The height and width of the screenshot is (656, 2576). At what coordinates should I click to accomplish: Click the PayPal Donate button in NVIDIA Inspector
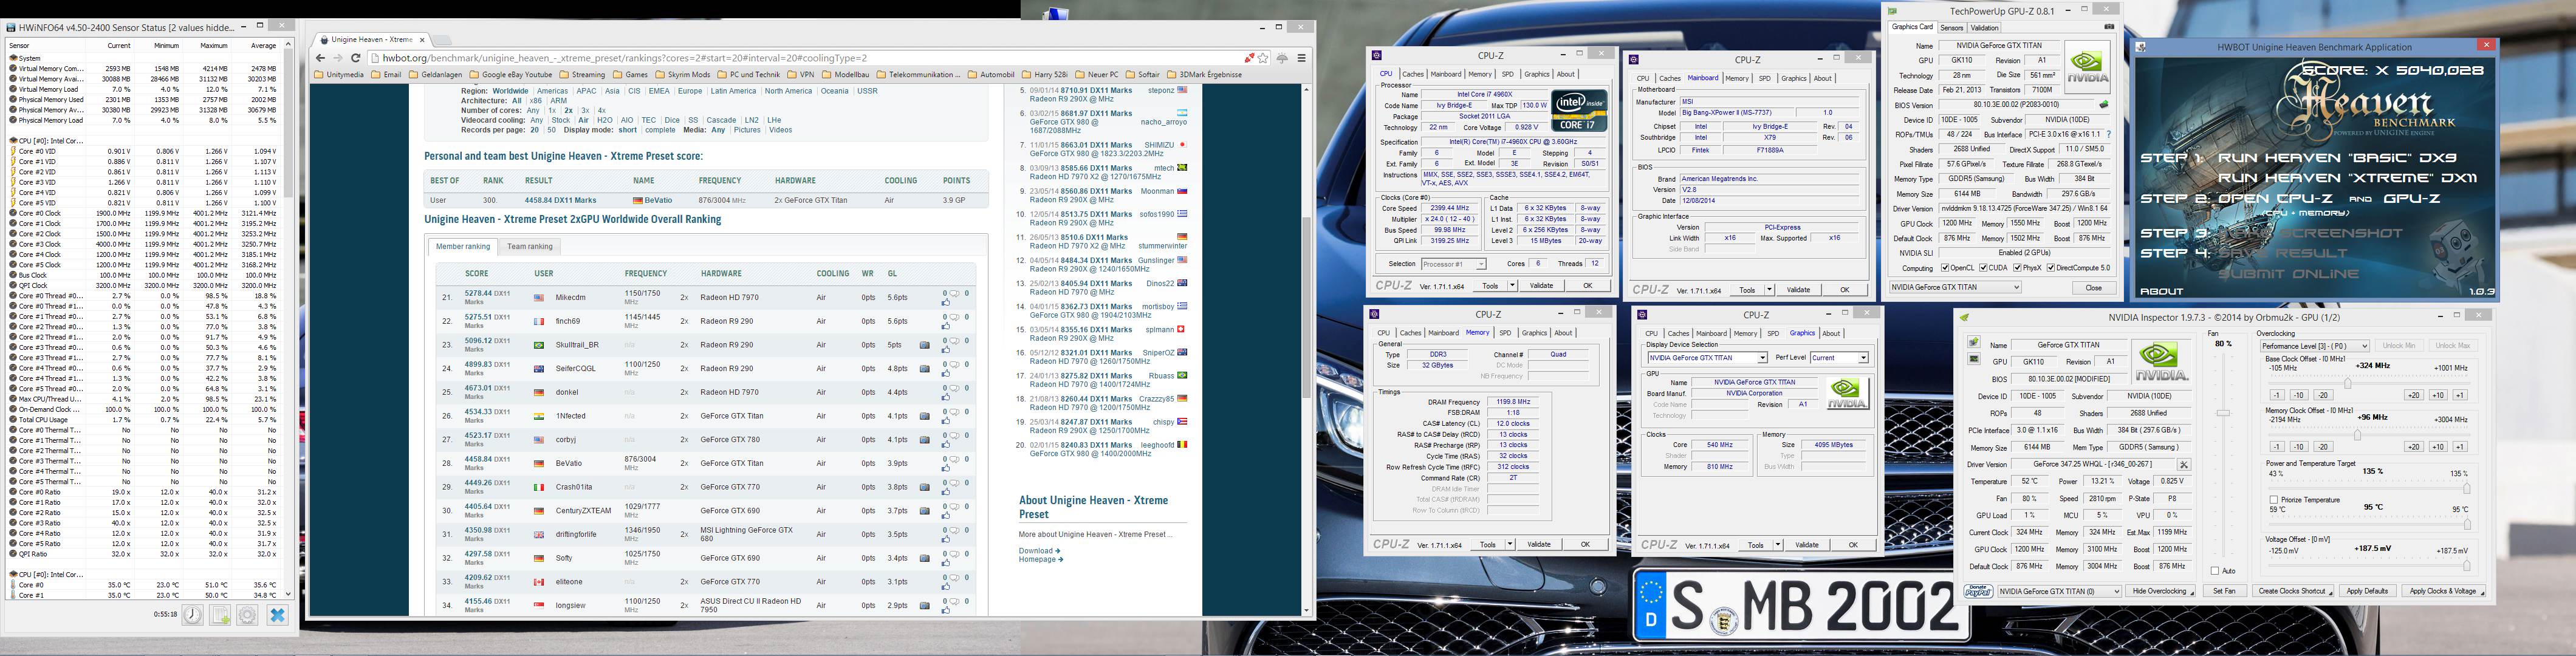click(1978, 591)
